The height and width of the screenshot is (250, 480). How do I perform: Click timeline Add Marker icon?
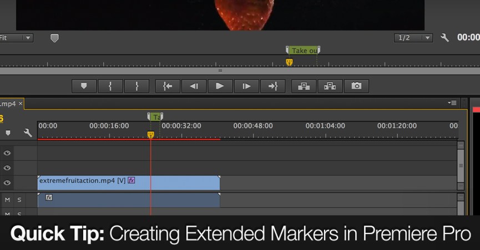tap(8, 133)
